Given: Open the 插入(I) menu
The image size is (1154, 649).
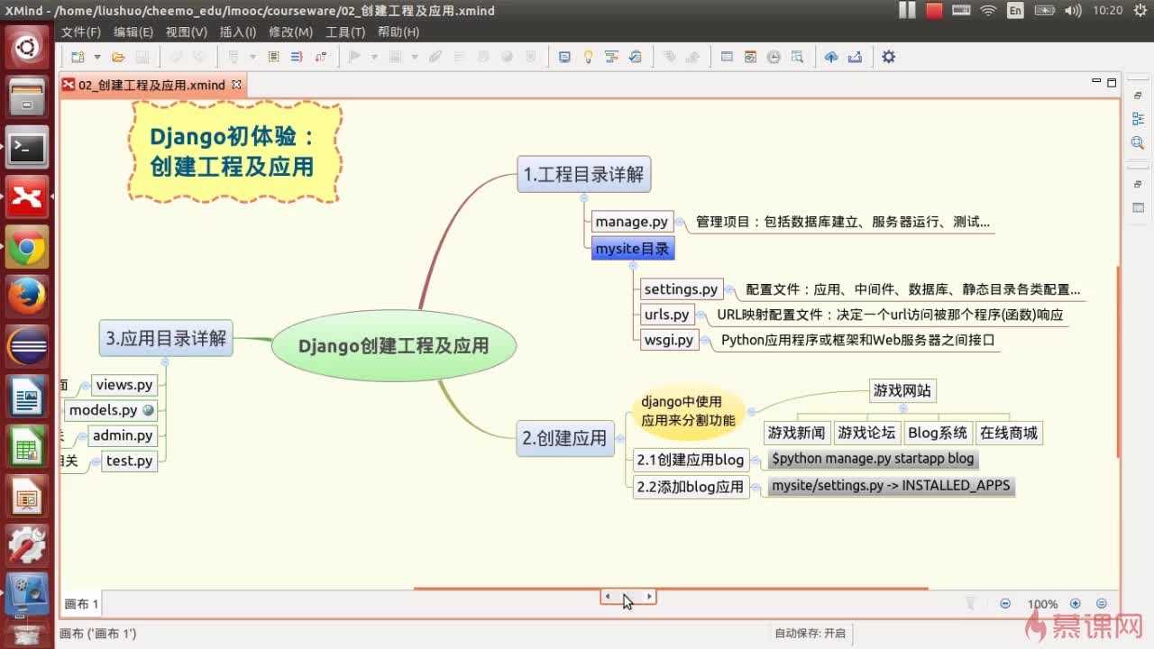Looking at the screenshot, I should [x=238, y=32].
